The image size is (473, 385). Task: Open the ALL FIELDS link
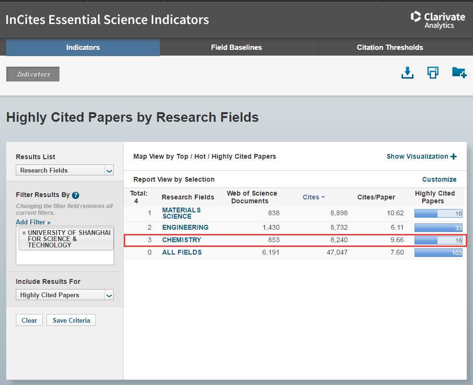point(182,252)
